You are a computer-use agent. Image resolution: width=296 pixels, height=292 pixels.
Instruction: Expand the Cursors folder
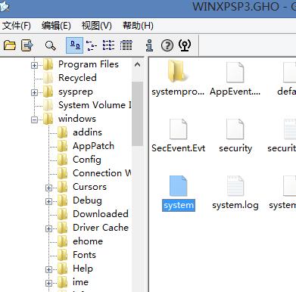[x=48, y=188]
